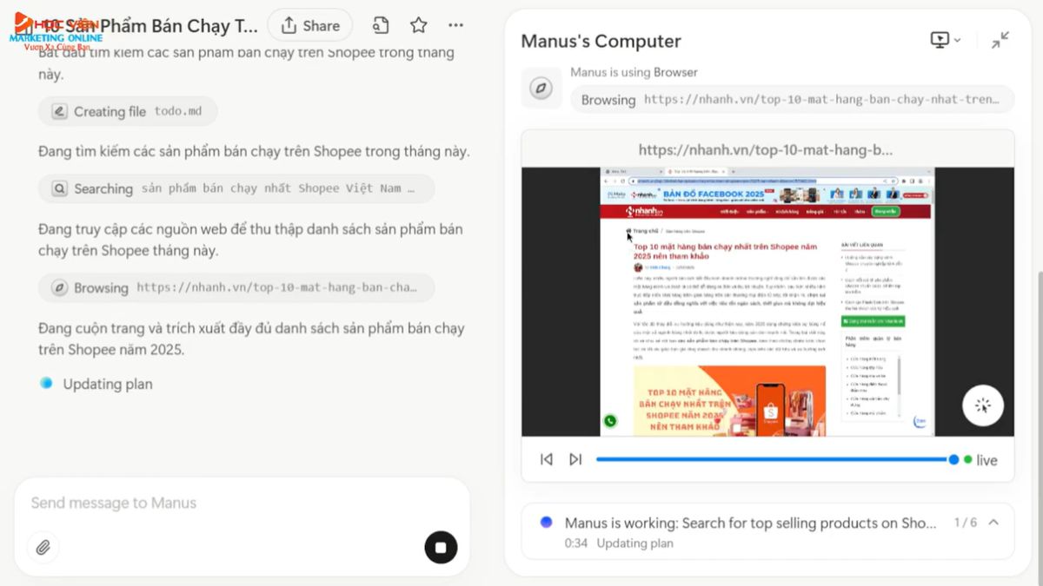Jump to the next step in playback

575,459
